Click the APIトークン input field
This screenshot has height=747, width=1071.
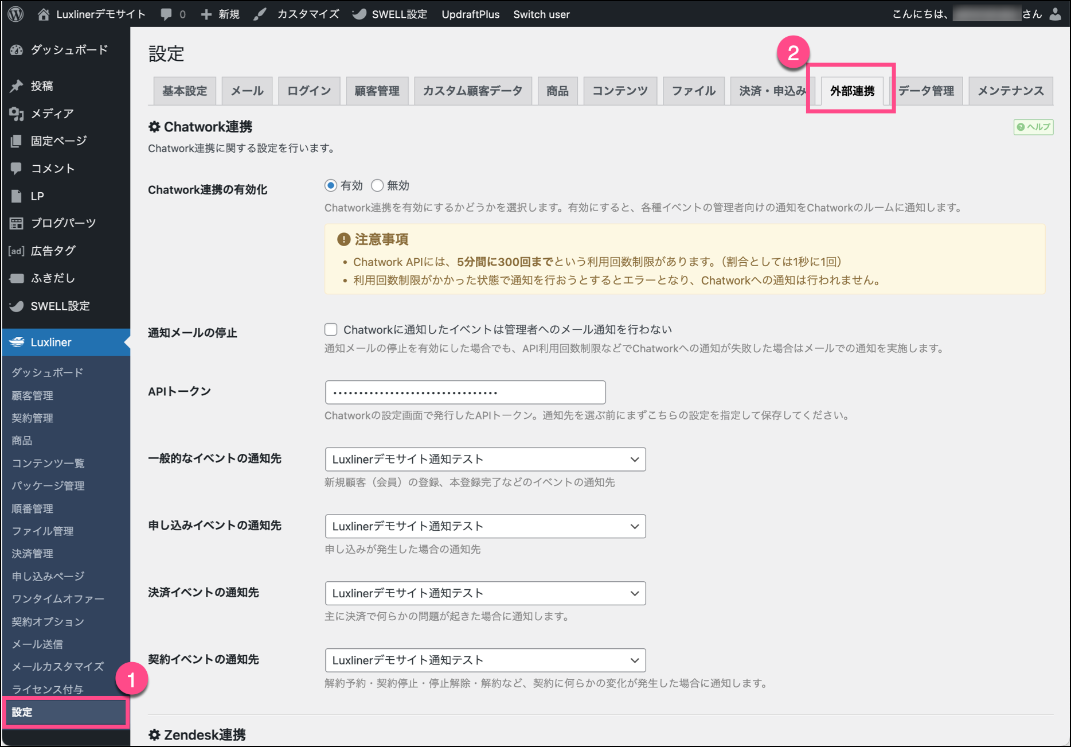(465, 392)
